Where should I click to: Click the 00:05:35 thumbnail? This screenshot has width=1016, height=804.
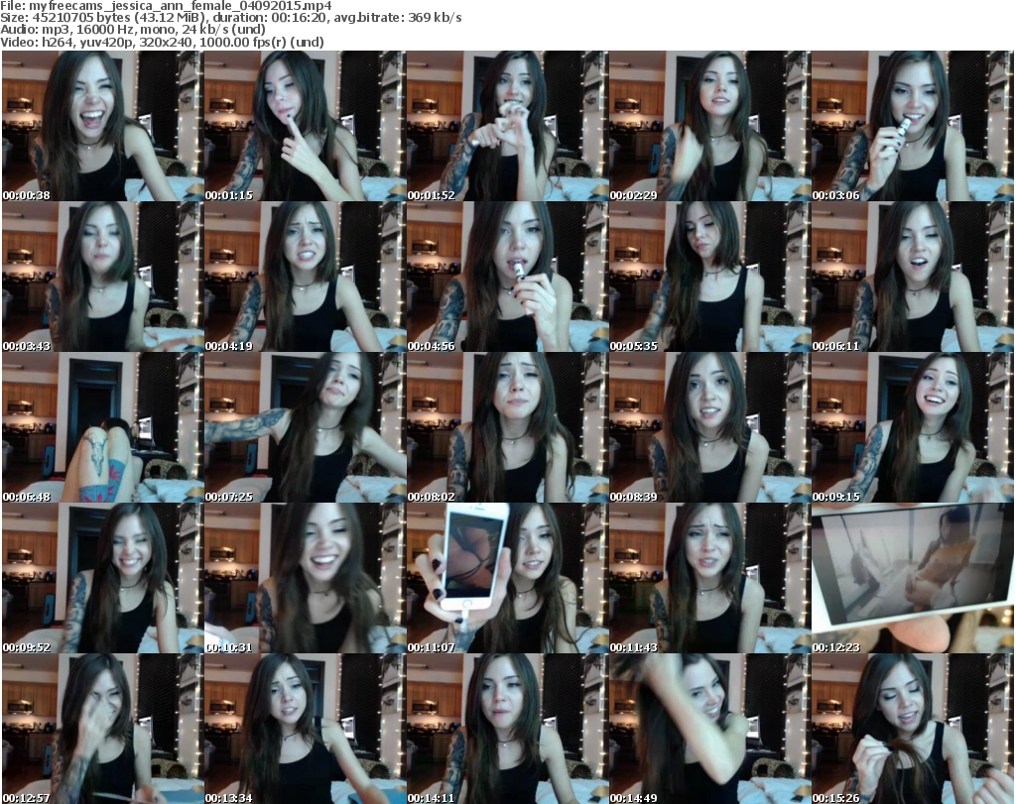(x=709, y=277)
